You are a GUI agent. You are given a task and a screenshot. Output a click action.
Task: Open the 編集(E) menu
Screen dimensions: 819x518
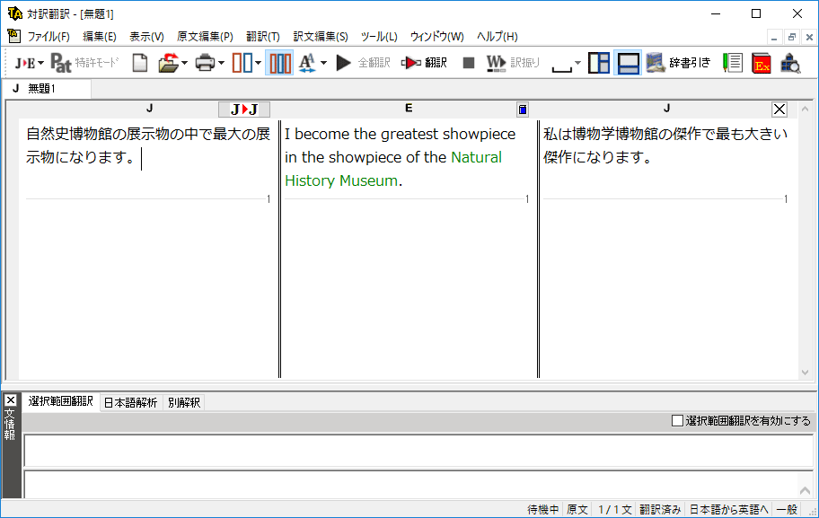100,37
